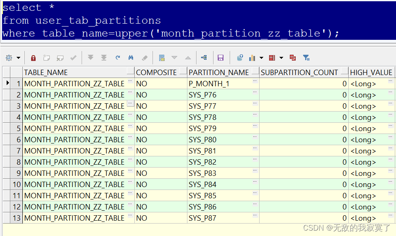The image size is (396, 236).
Task: Click the COMPOSITE column header
Action: pos(160,73)
